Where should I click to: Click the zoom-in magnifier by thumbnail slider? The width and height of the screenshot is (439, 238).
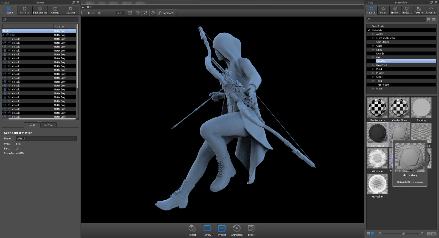click(422, 234)
